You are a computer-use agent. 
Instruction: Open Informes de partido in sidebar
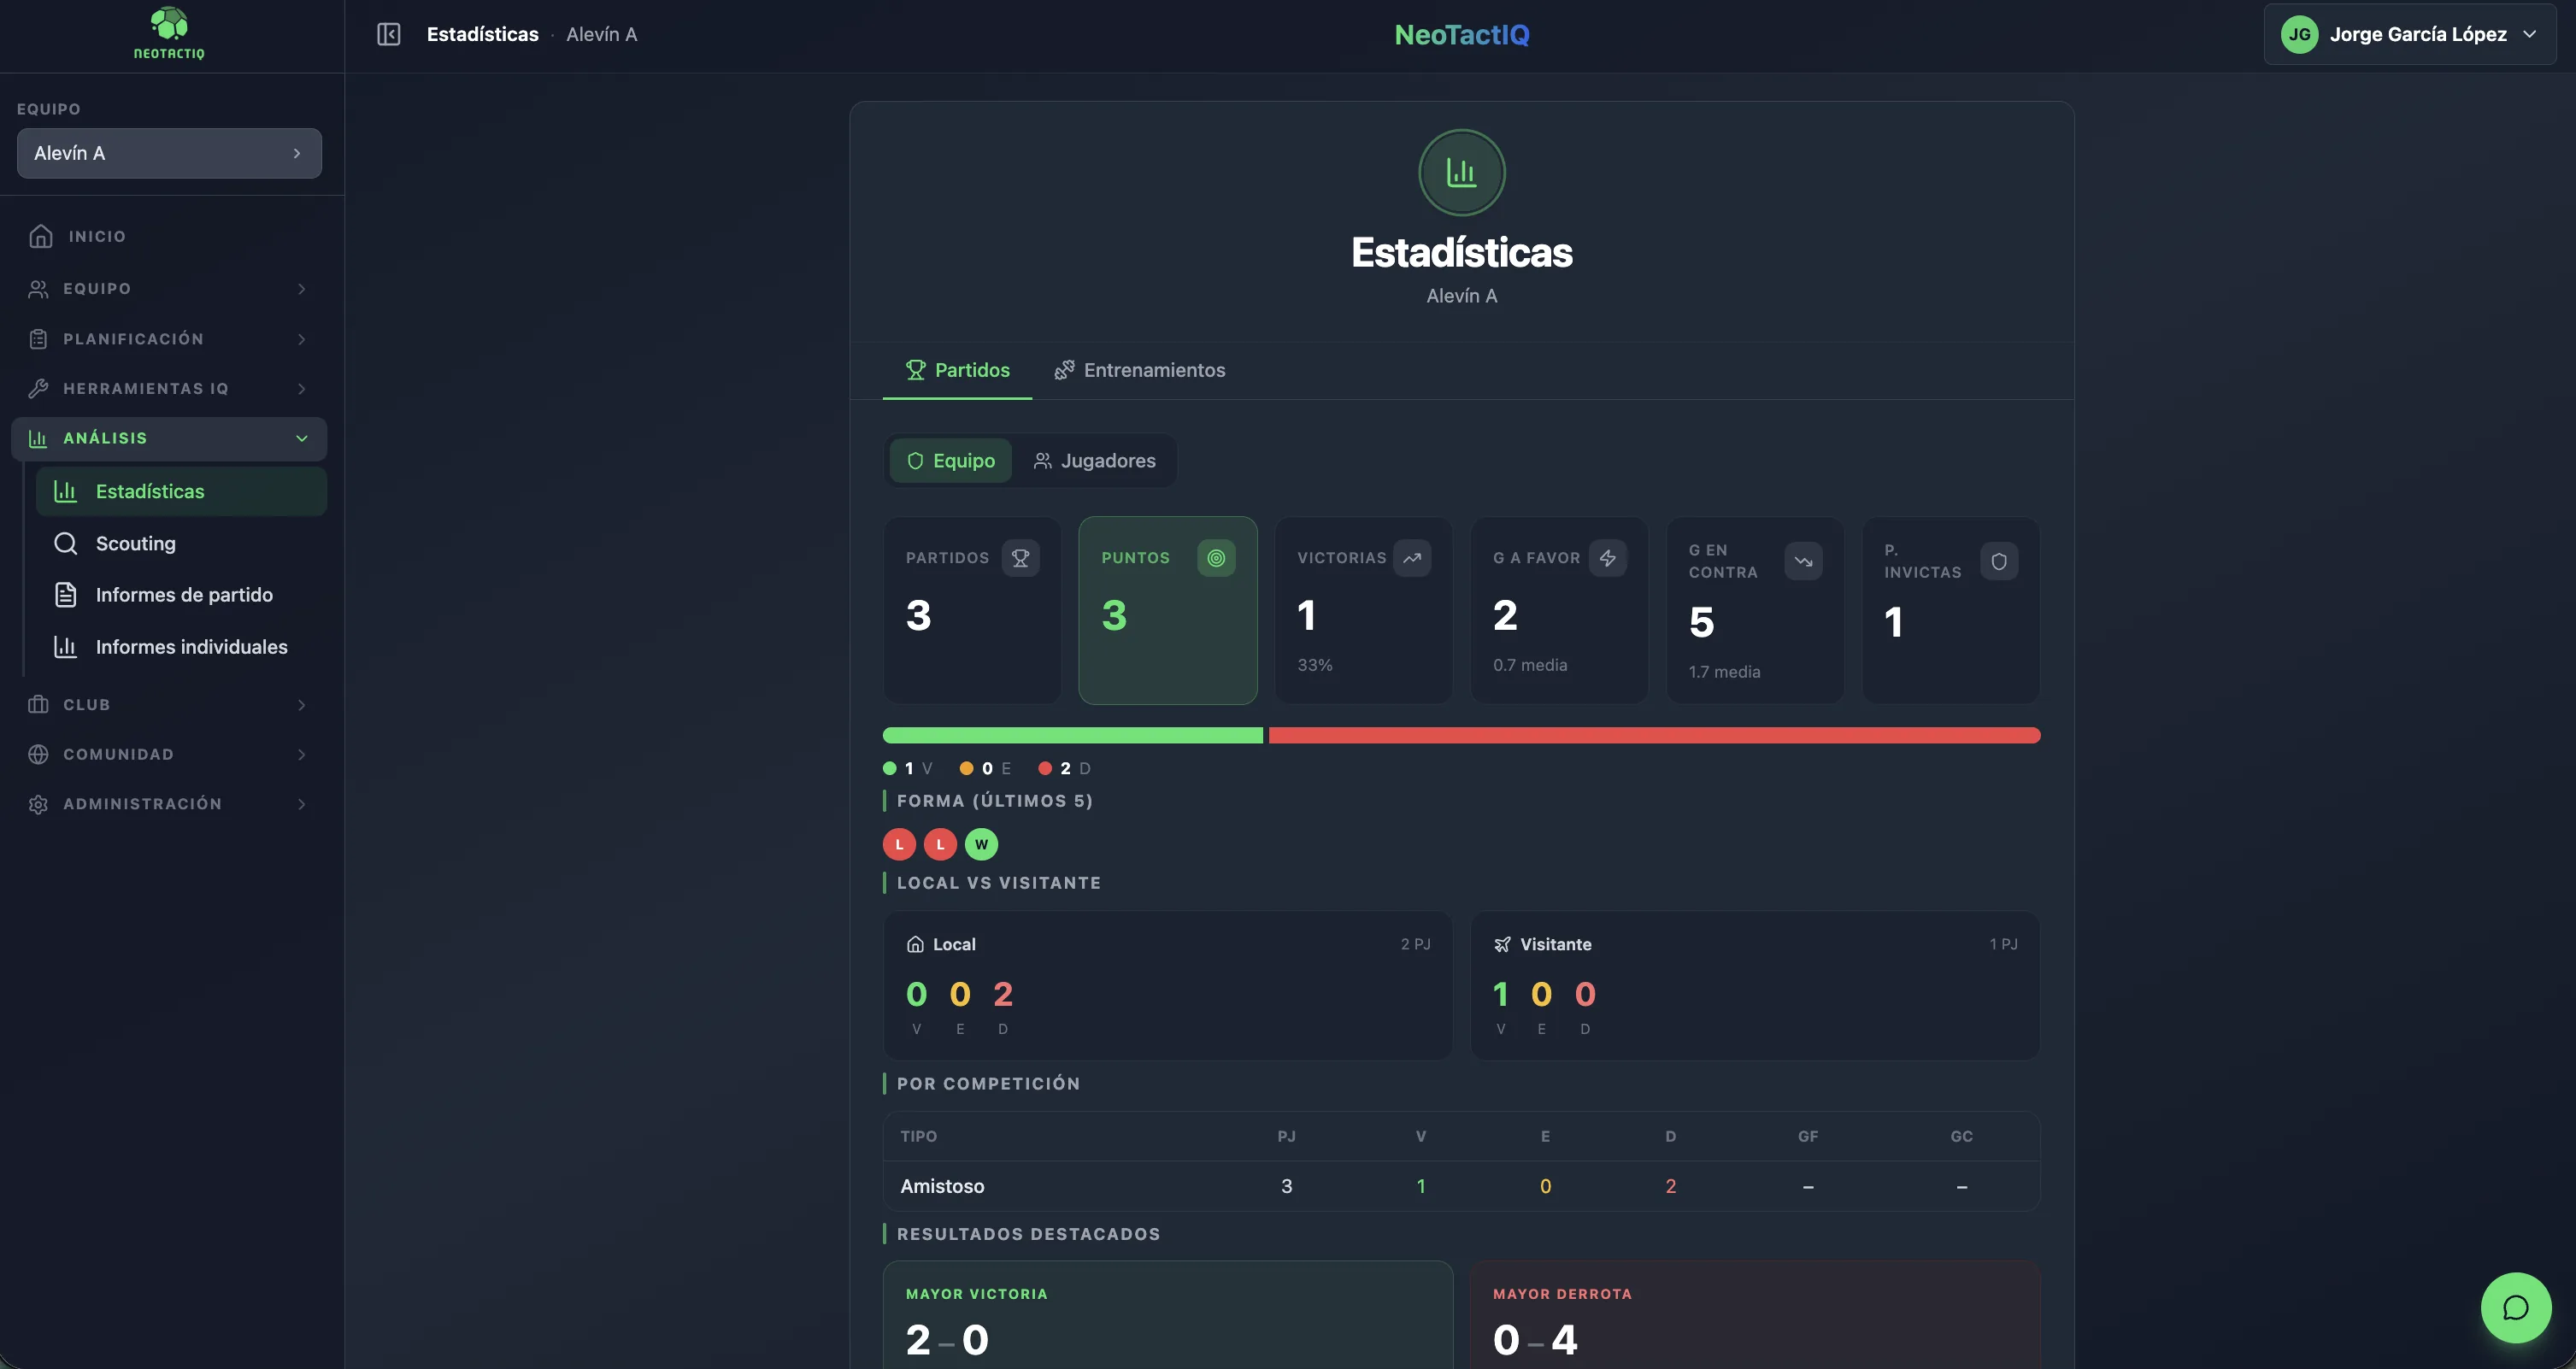pyautogui.click(x=181, y=595)
